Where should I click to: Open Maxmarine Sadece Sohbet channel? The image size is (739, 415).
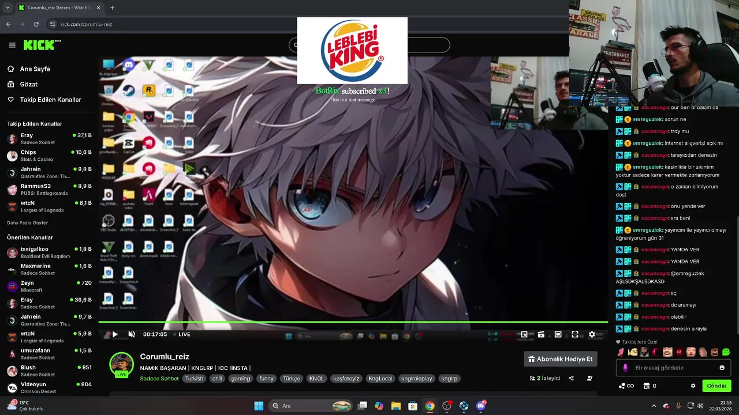pyautogui.click(x=49, y=269)
